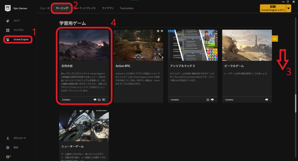Open ダウンロード label in the sidebar
The height and width of the screenshot is (161, 298).
point(20,138)
